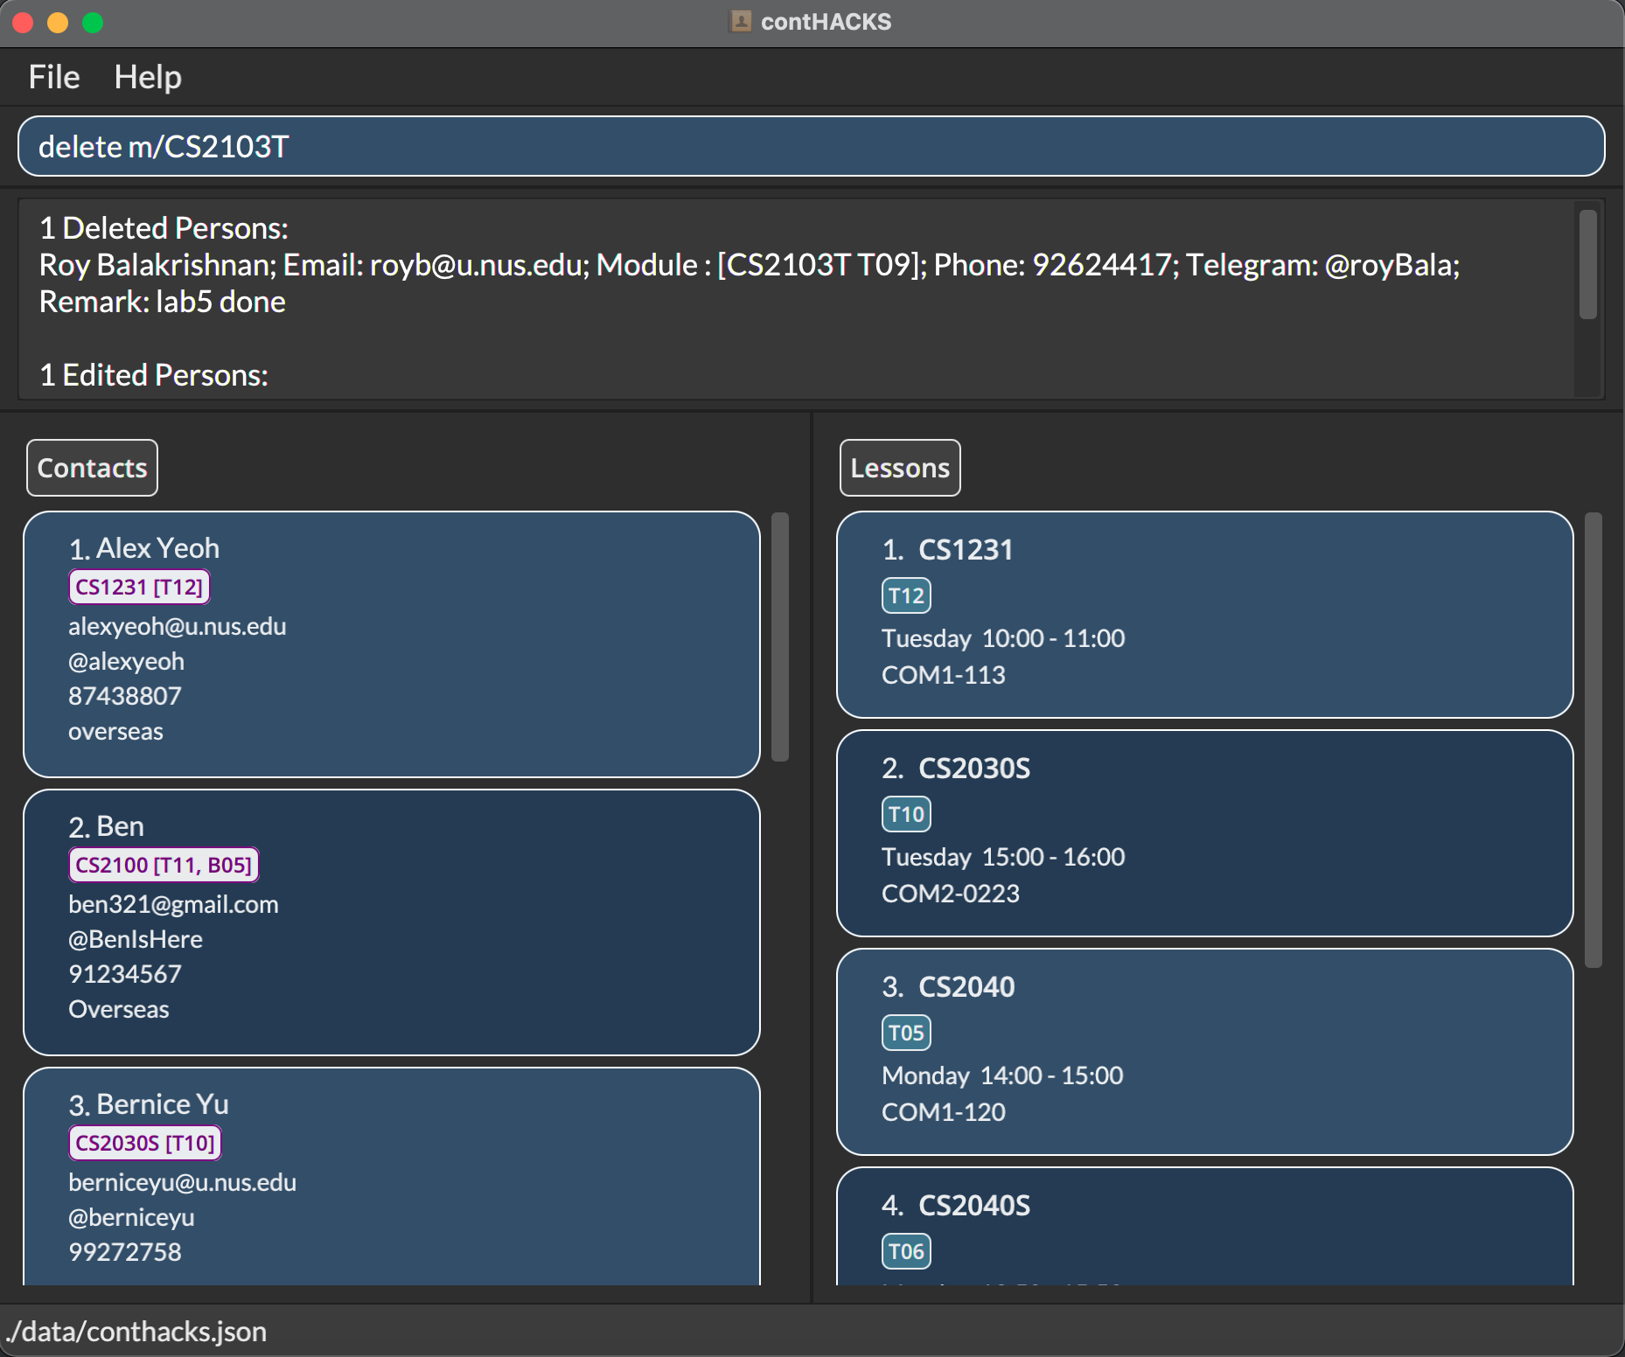Click the CS1231 [T12] module tag
Viewport: 1625px width, 1357px height.
pos(139,587)
